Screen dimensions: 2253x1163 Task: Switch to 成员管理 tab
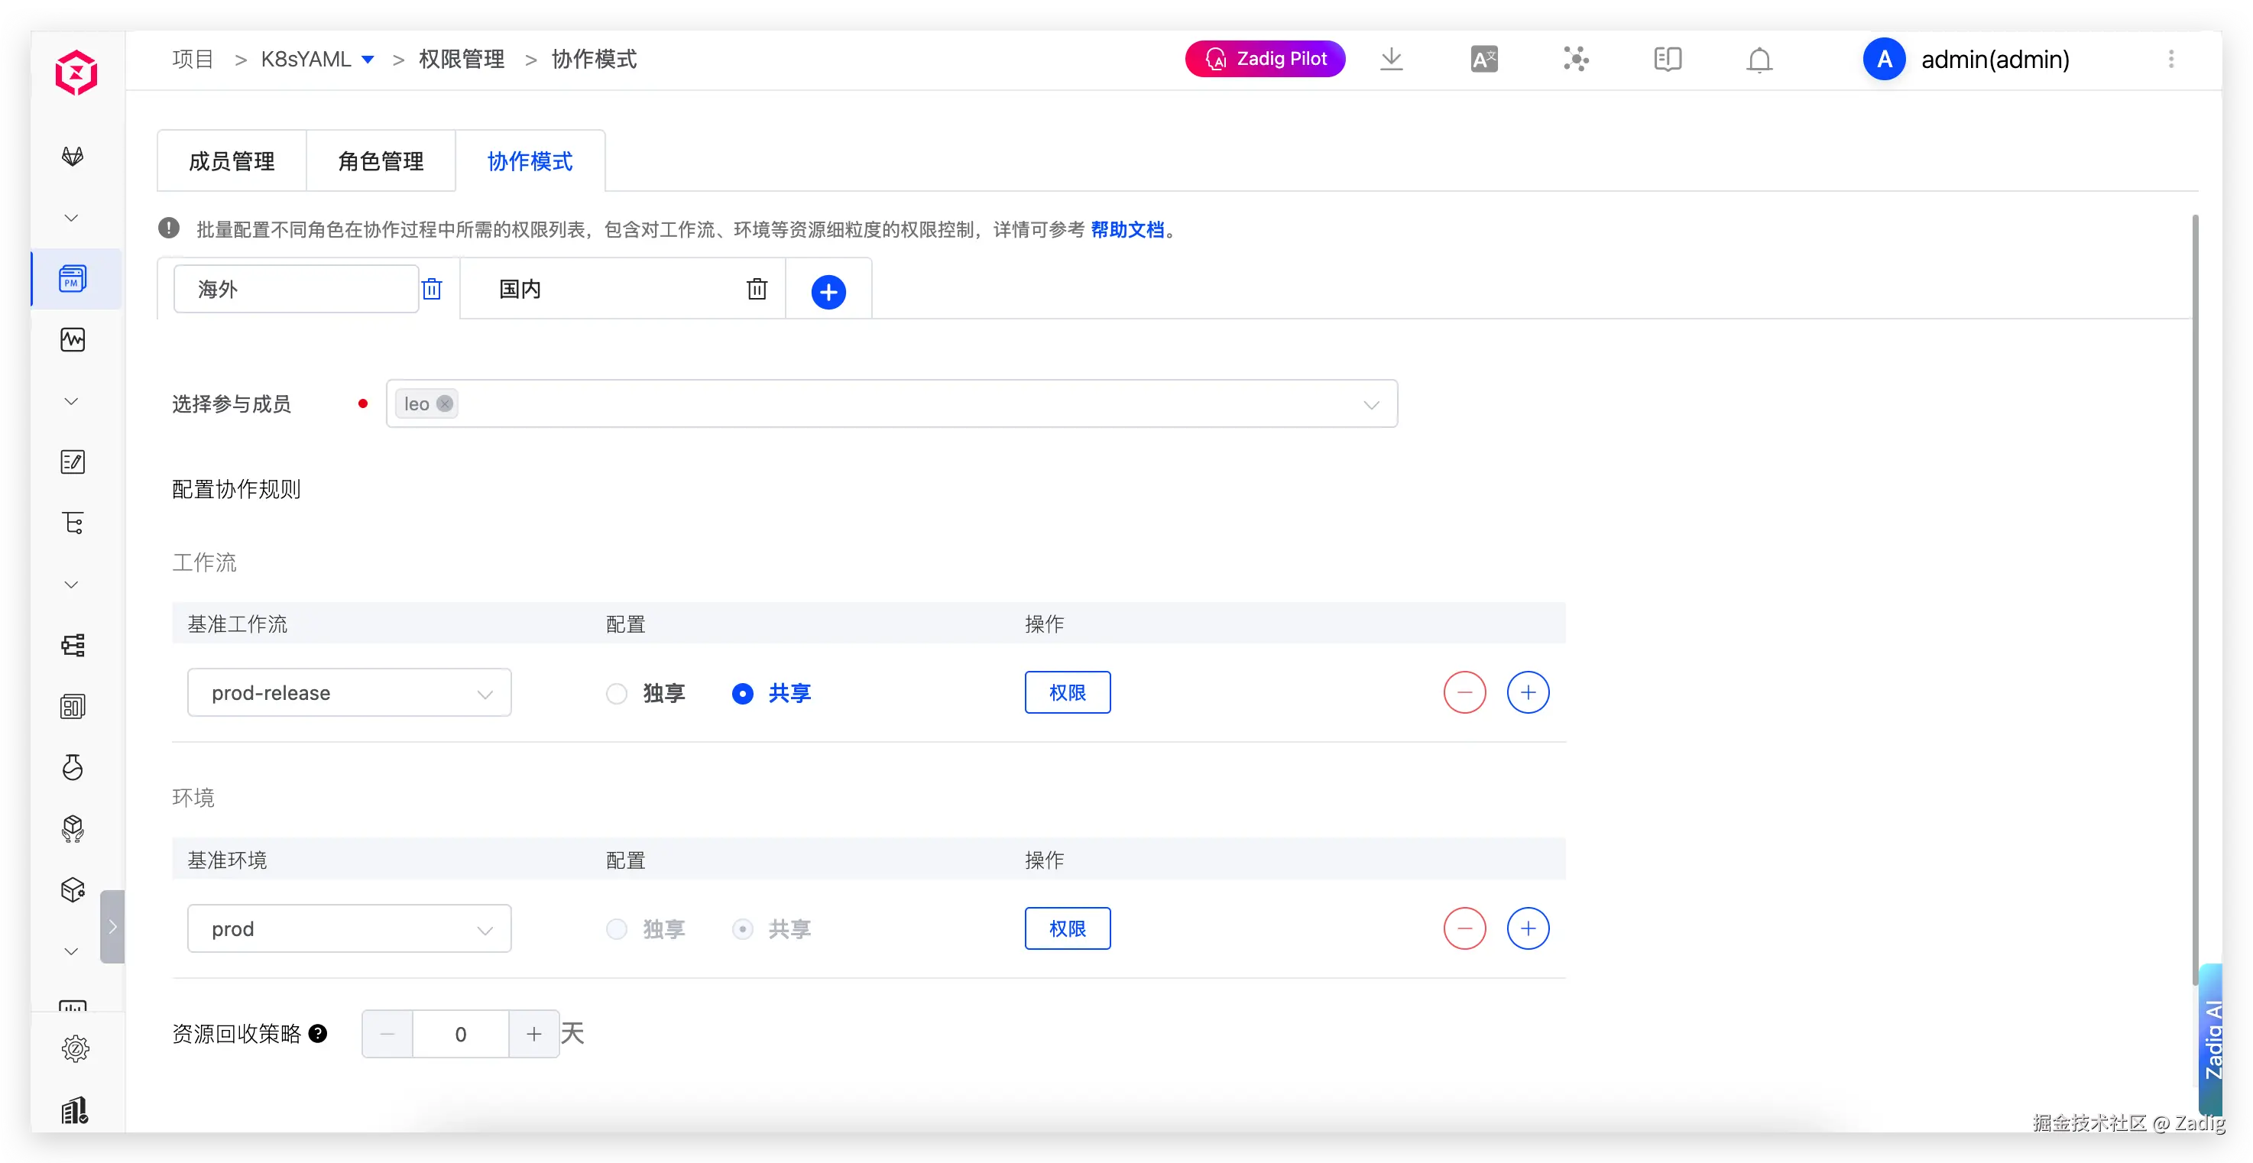click(x=232, y=162)
